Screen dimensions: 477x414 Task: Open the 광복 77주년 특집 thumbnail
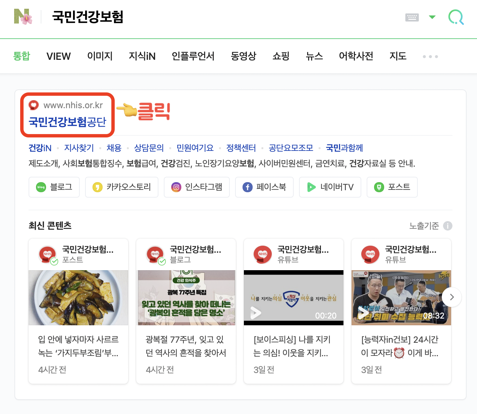[x=186, y=298]
